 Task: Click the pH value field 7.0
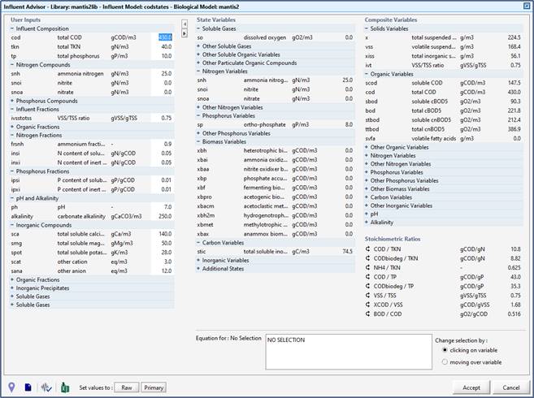click(x=163, y=207)
